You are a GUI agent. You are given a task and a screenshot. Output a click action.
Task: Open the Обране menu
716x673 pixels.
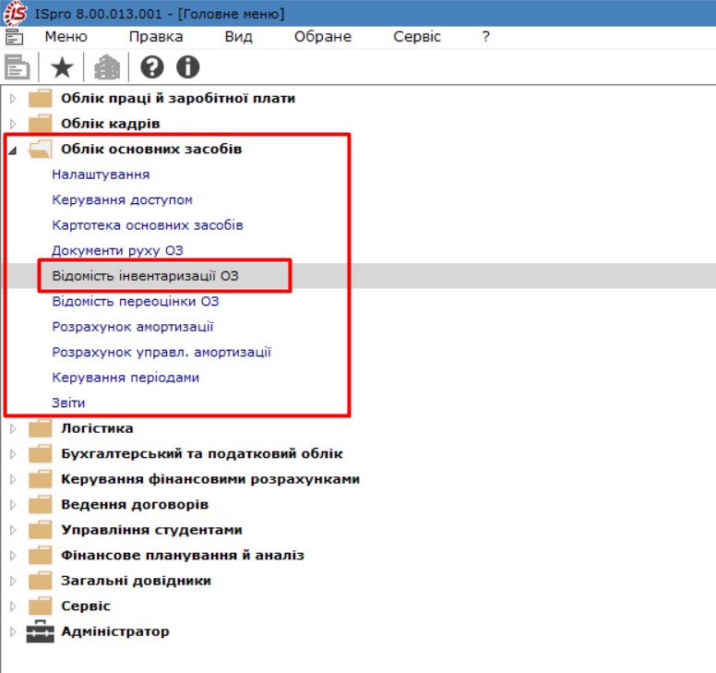click(322, 37)
